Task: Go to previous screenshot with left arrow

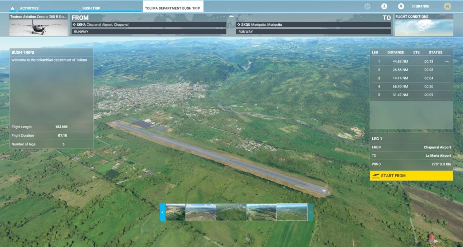Action: click(162, 212)
